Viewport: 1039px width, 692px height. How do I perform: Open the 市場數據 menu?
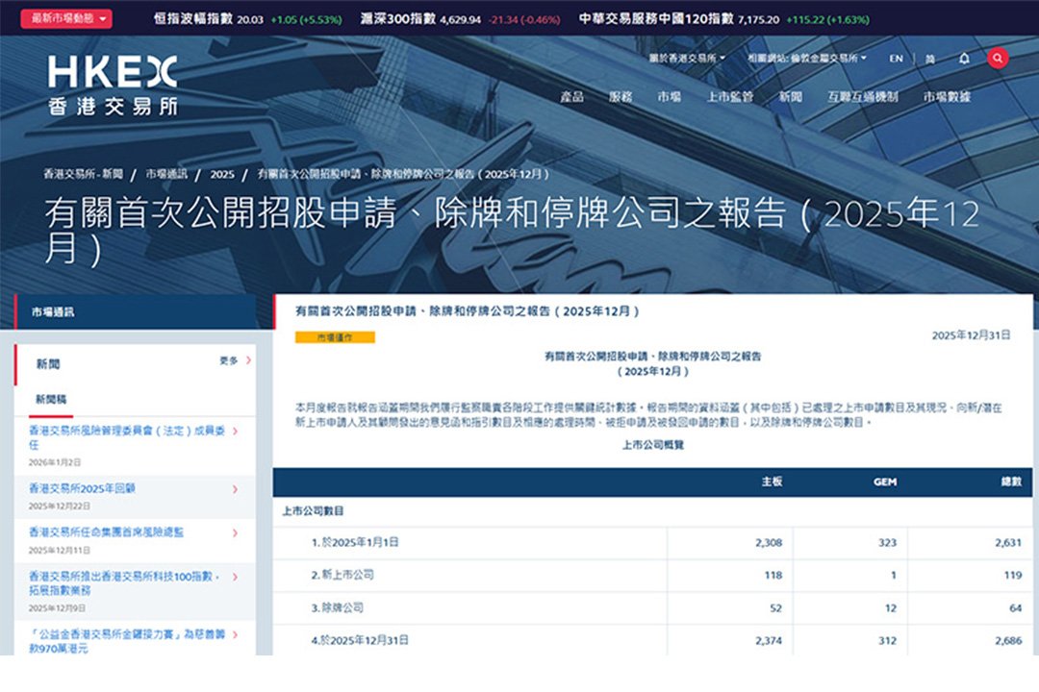tap(947, 97)
